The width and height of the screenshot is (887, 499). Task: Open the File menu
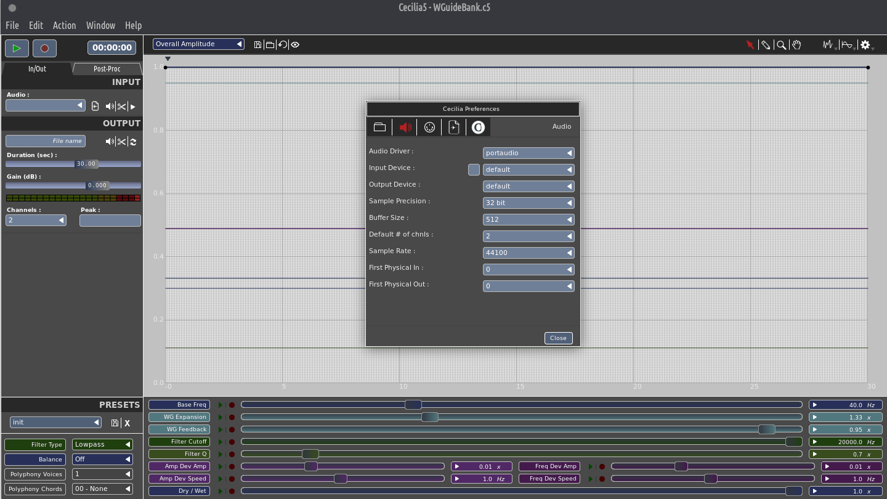12,25
